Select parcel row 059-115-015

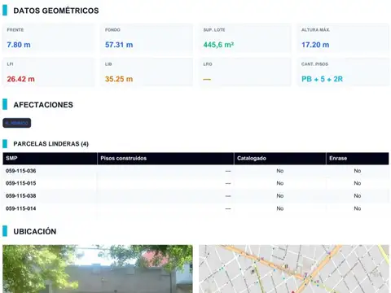click(195, 183)
